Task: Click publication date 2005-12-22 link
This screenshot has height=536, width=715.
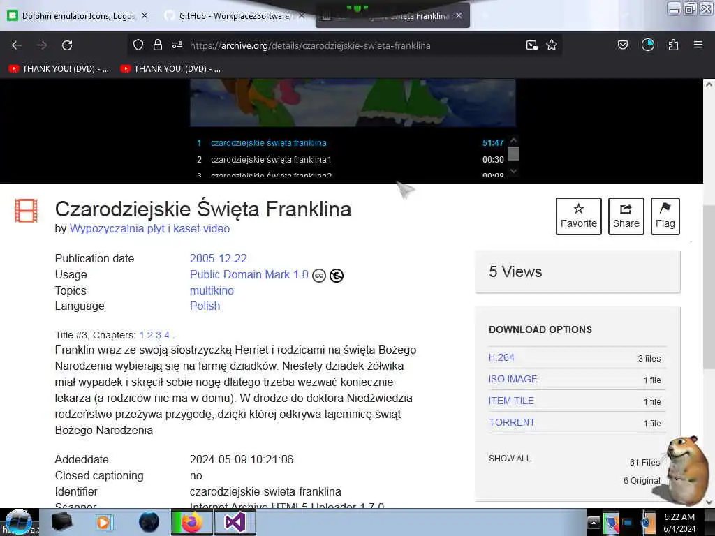Action: click(x=218, y=258)
